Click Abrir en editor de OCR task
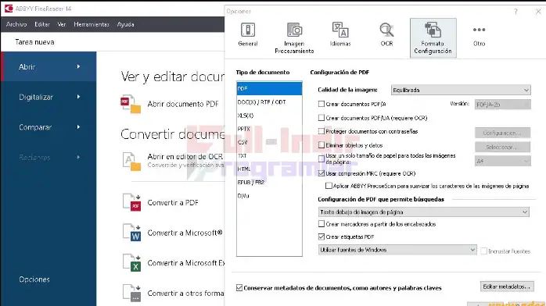 pos(185,156)
